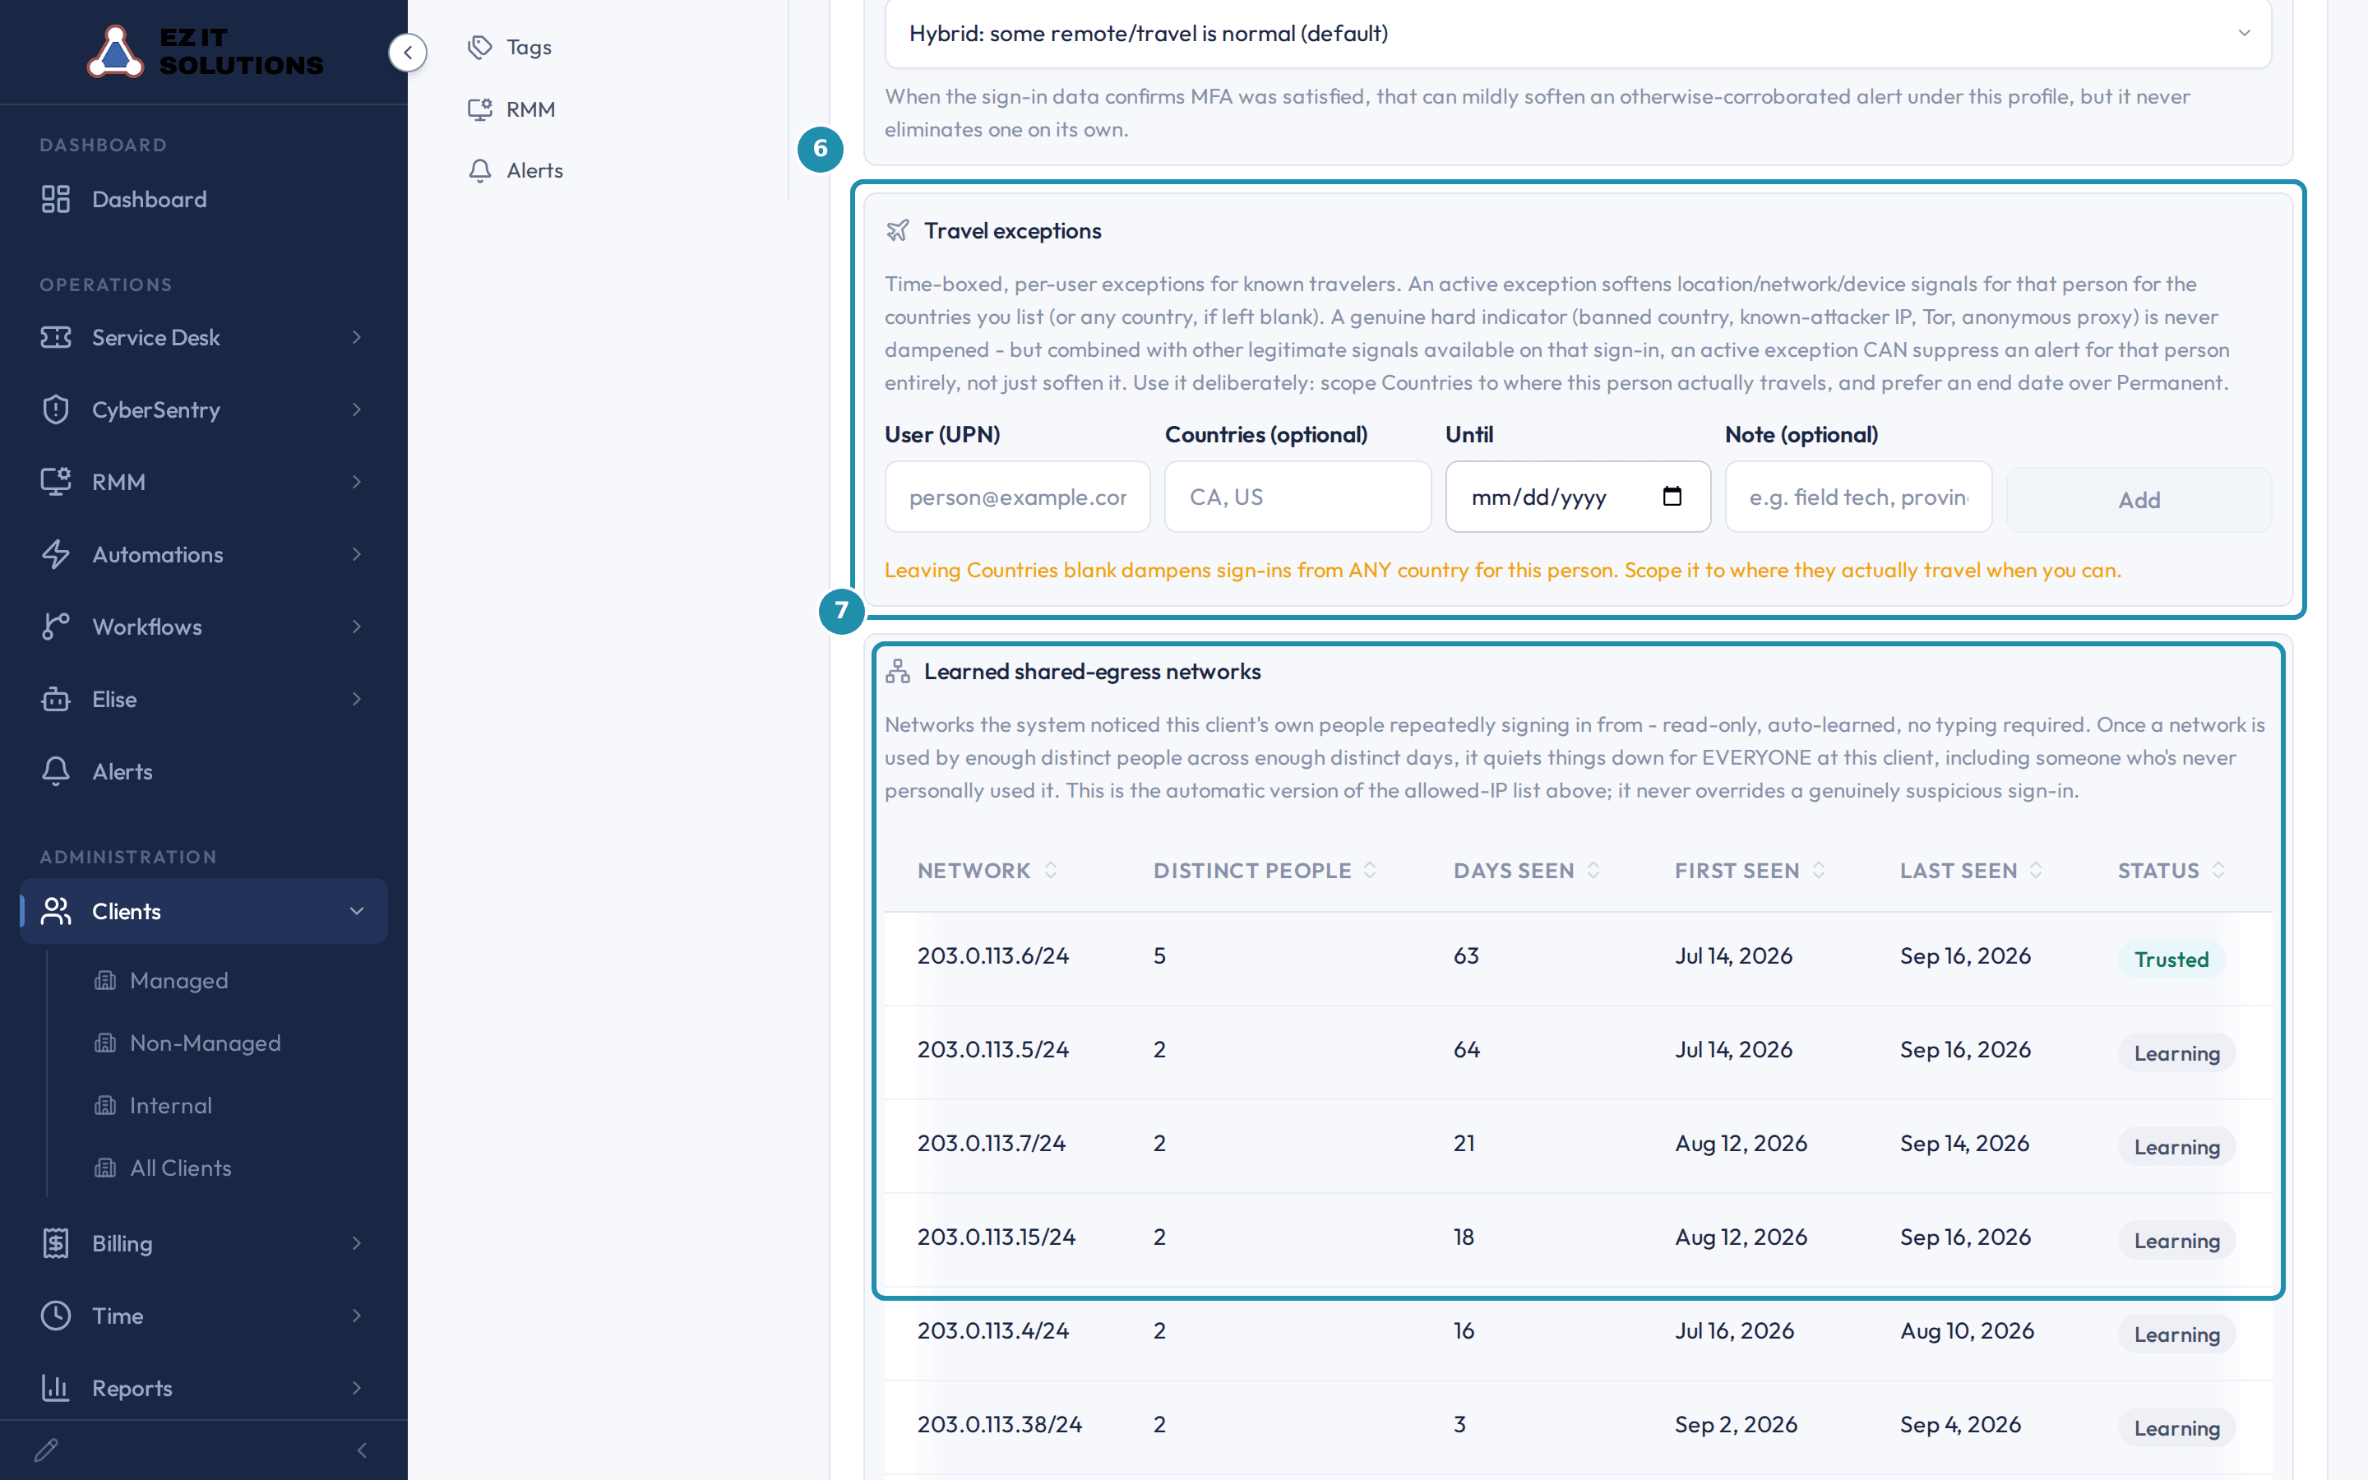
Task: Click the Note (optional) input field
Action: (1858, 497)
